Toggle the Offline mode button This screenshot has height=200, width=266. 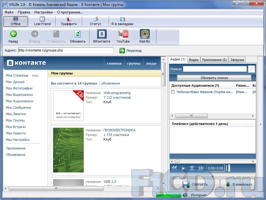coord(15,21)
